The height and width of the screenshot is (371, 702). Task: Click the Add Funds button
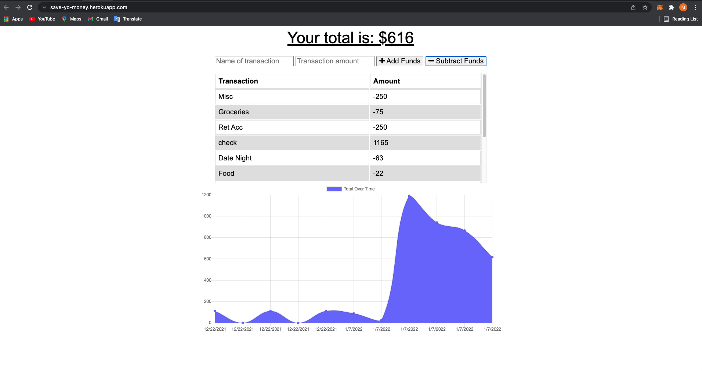pyautogui.click(x=399, y=61)
